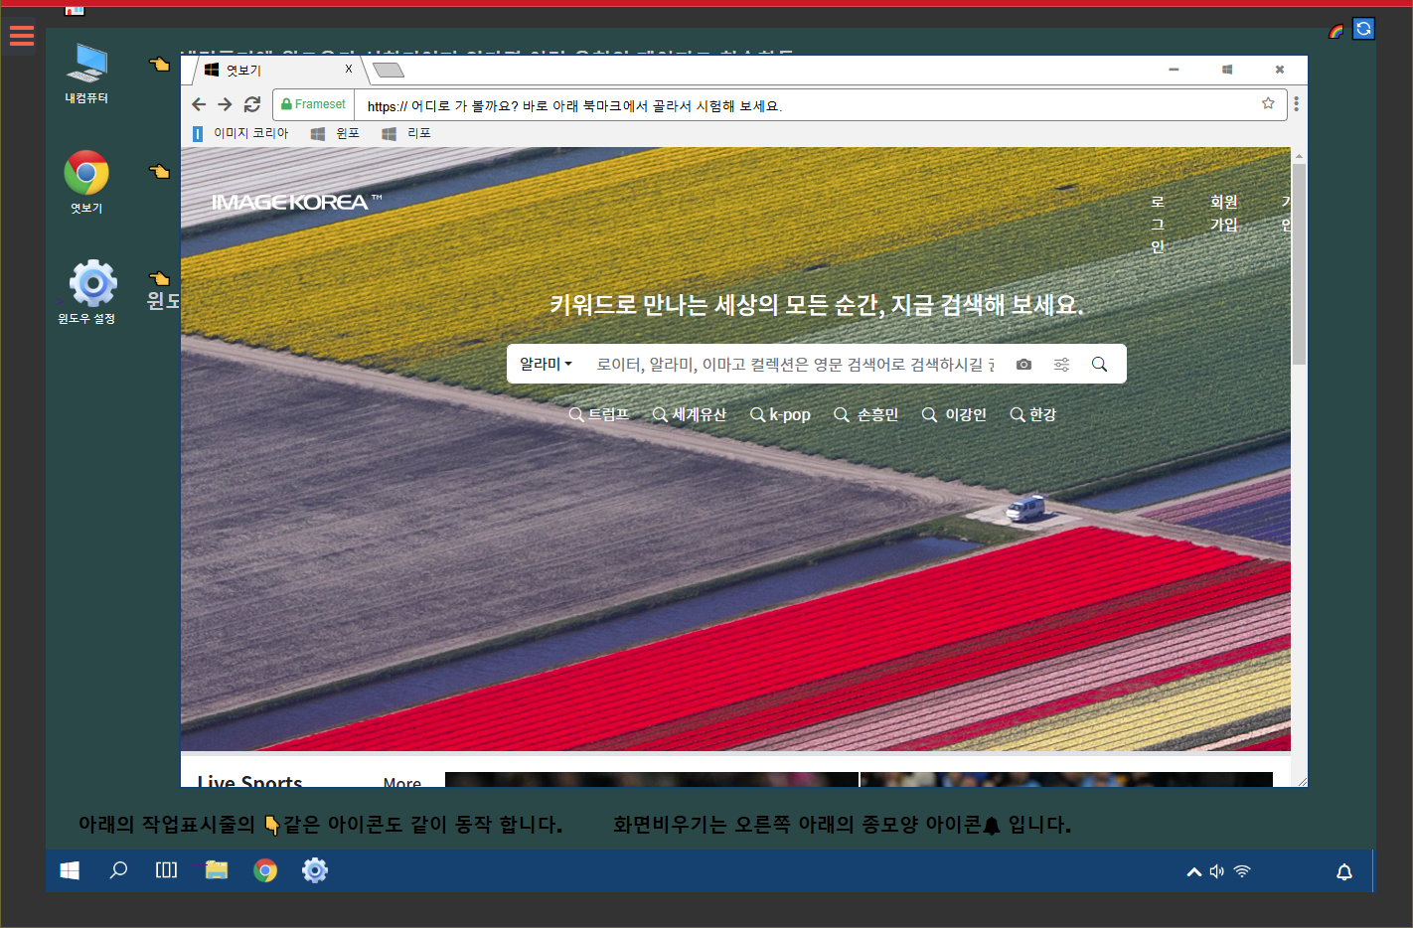The width and height of the screenshot is (1413, 928).
Task: Click the blue sync icon at top right
Action: click(1363, 29)
